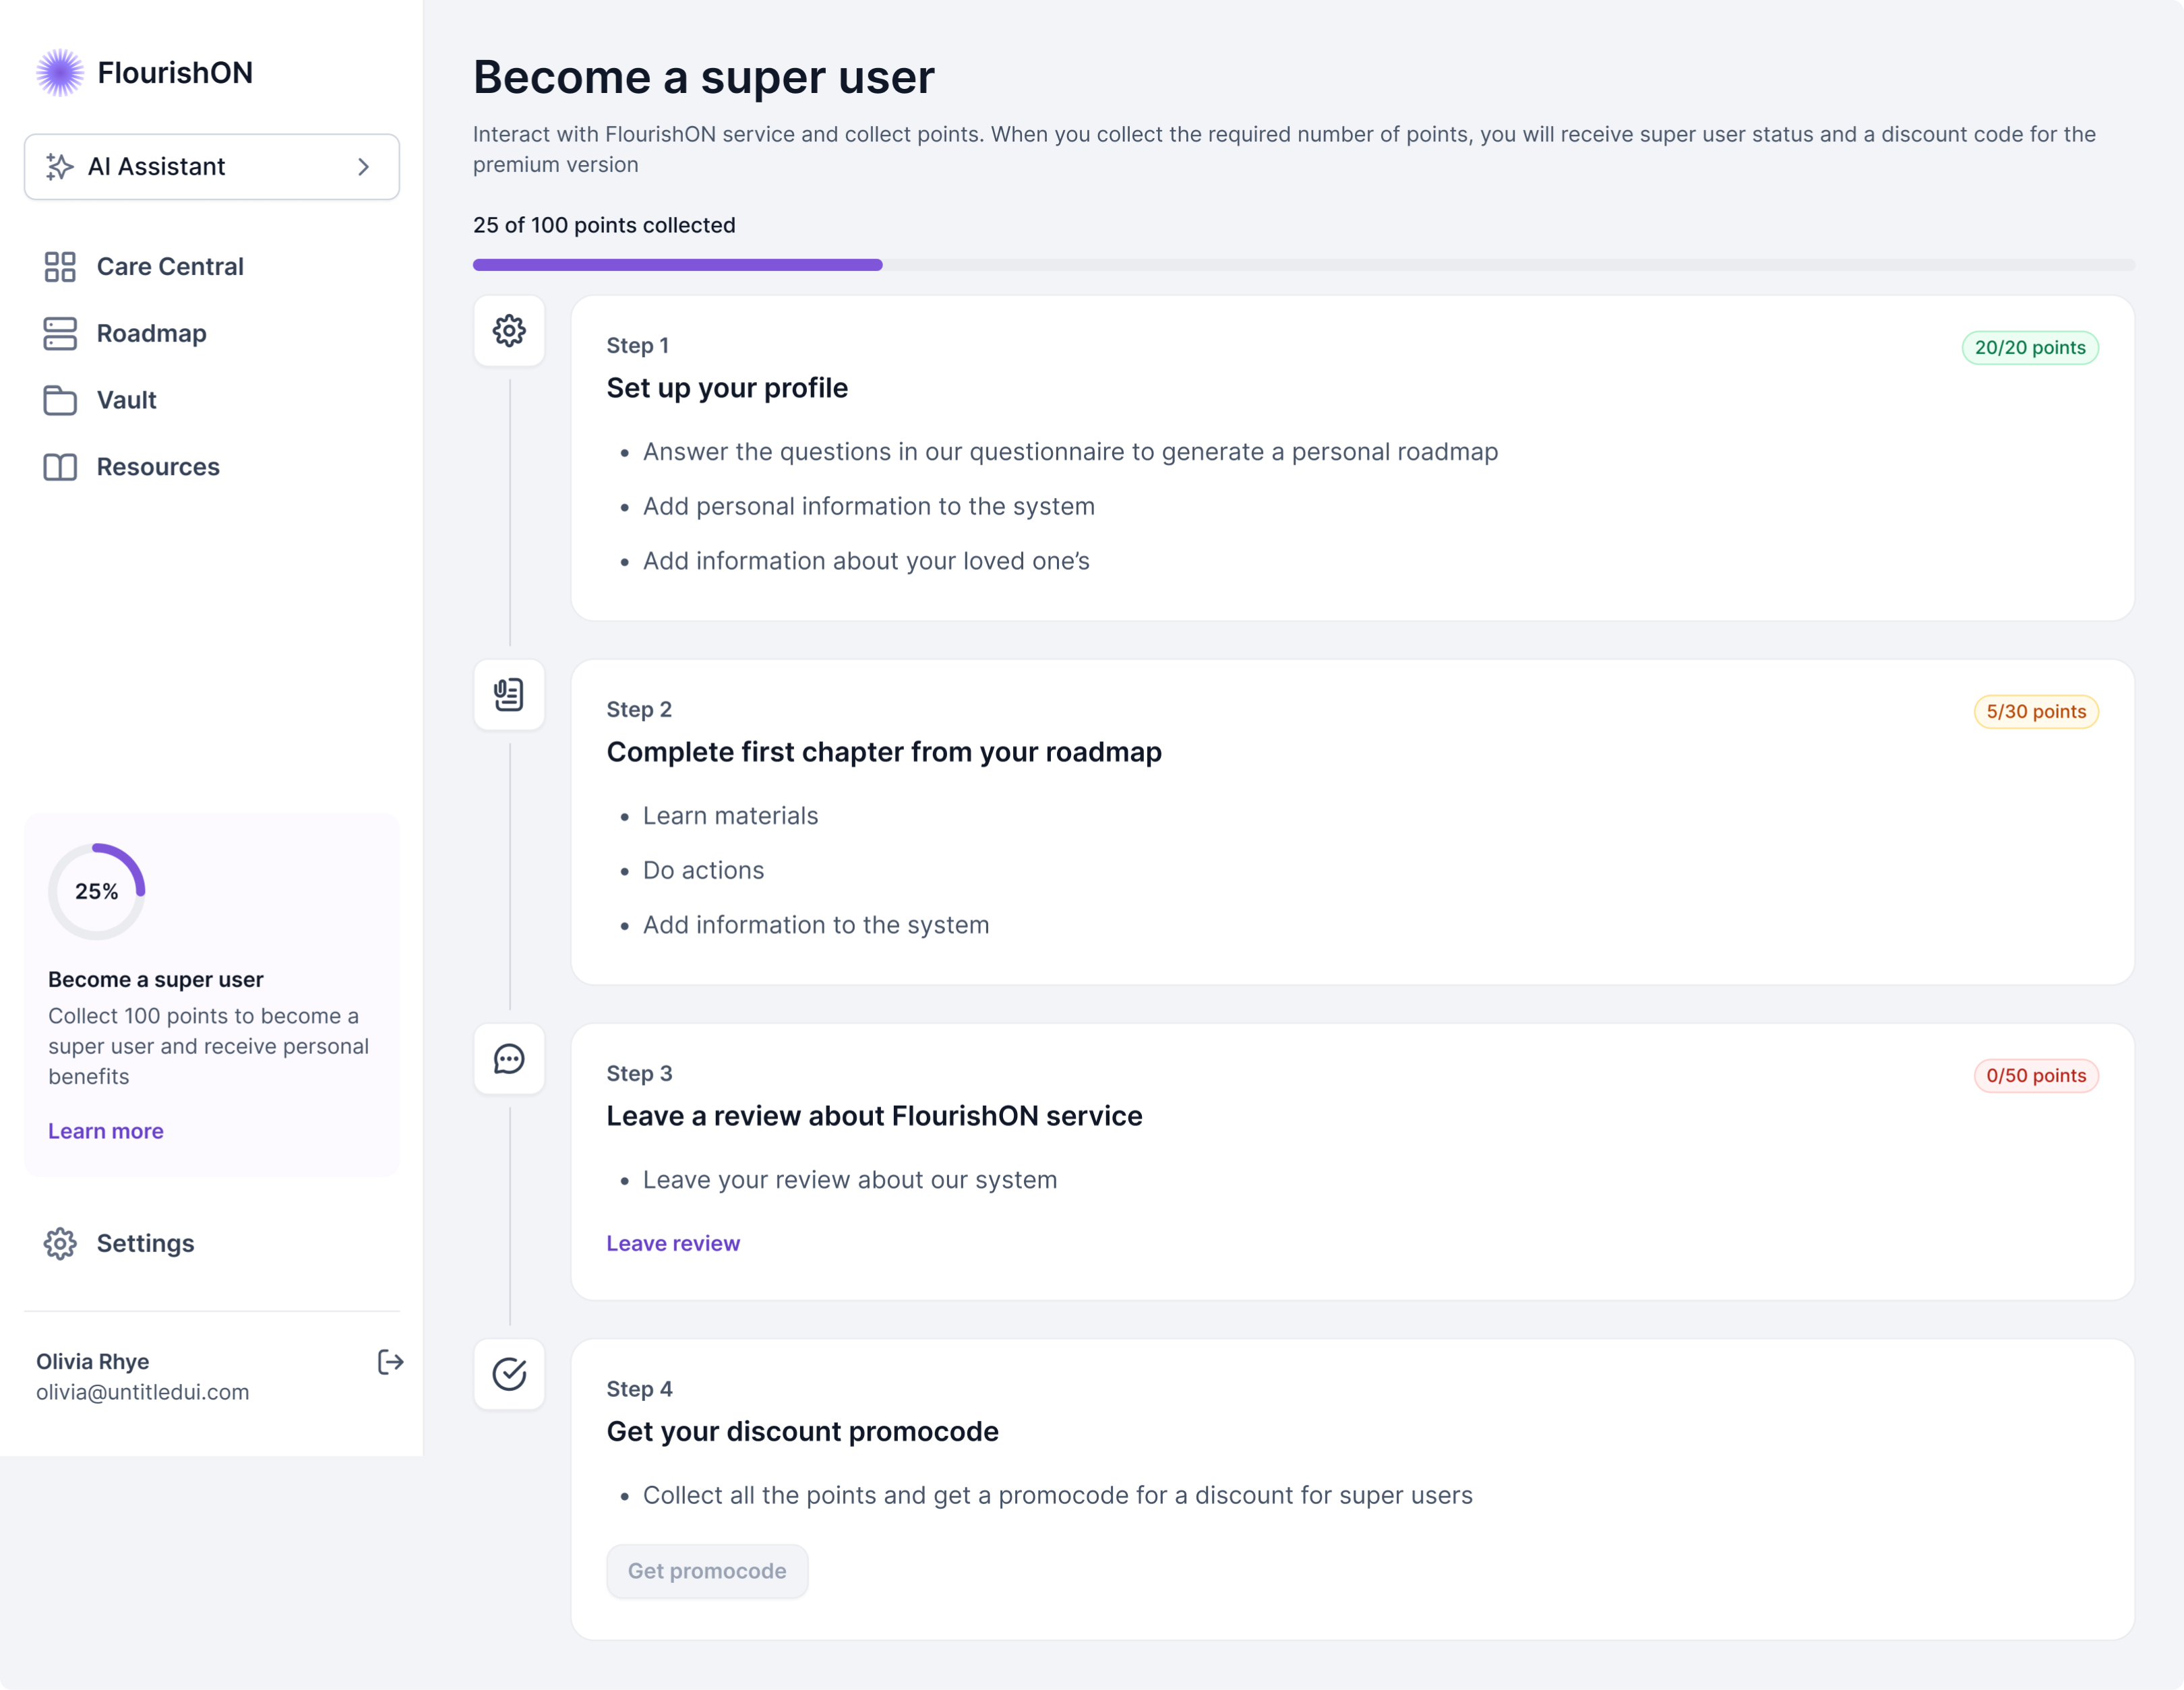Screen dimensions: 2184x1690
Task: Click the Care Central grid icon
Action: point(60,266)
